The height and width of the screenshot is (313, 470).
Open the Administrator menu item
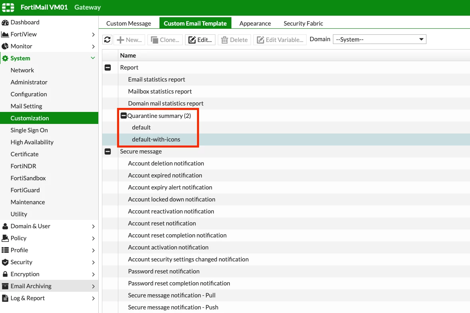(49, 82)
